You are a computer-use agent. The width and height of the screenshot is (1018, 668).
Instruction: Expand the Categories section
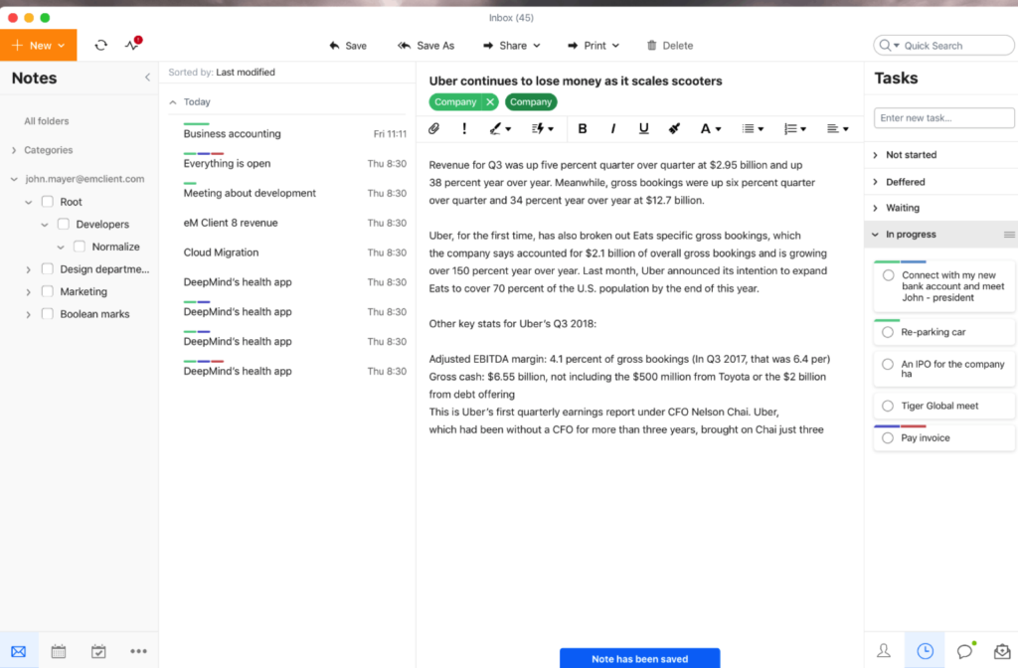pos(14,150)
